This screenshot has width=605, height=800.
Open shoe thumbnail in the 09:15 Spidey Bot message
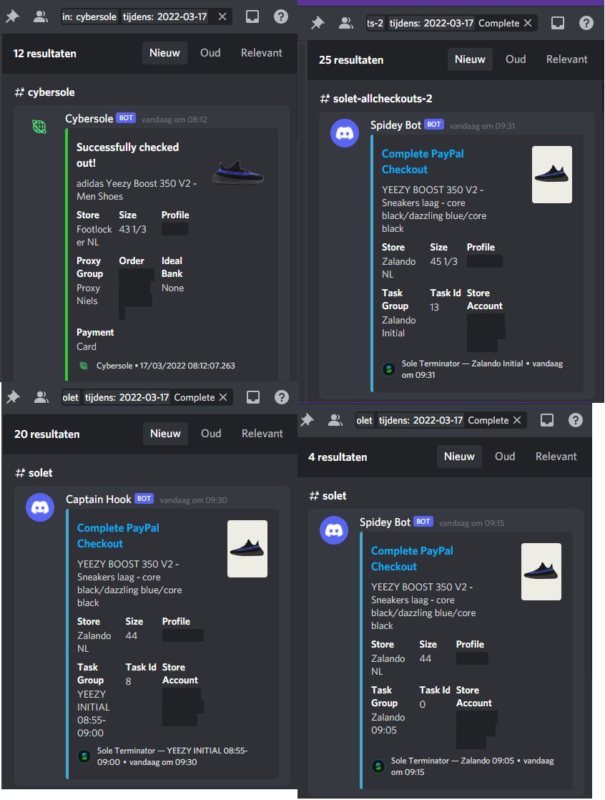click(541, 572)
